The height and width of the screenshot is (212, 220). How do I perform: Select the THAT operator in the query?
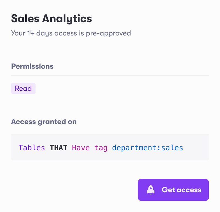click(x=59, y=148)
